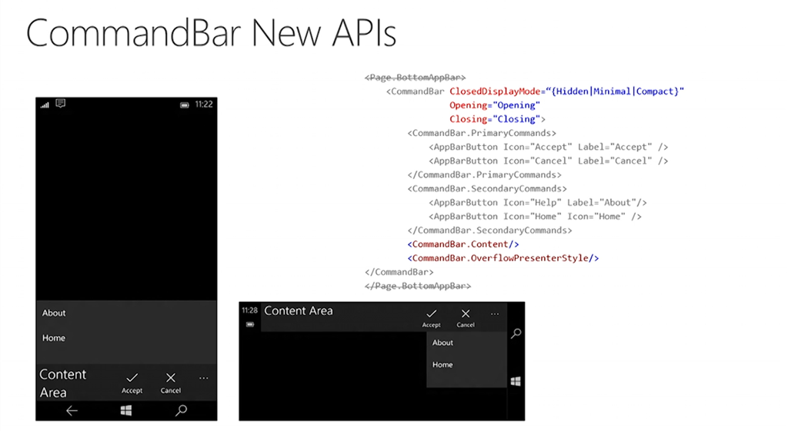Click the CommandBar New APIs slide title

point(211,33)
